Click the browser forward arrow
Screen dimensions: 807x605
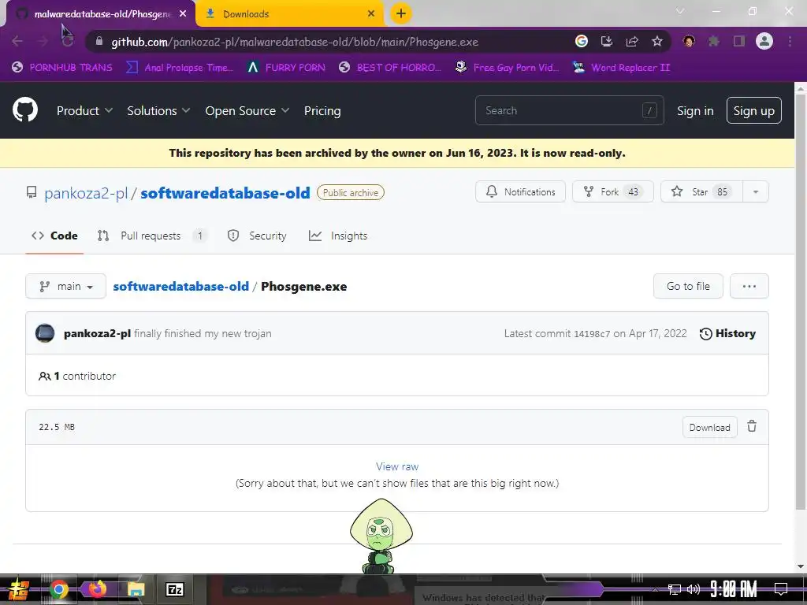pyautogui.click(x=43, y=42)
